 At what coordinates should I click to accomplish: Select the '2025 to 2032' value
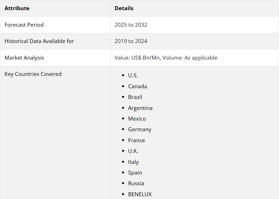(x=131, y=25)
